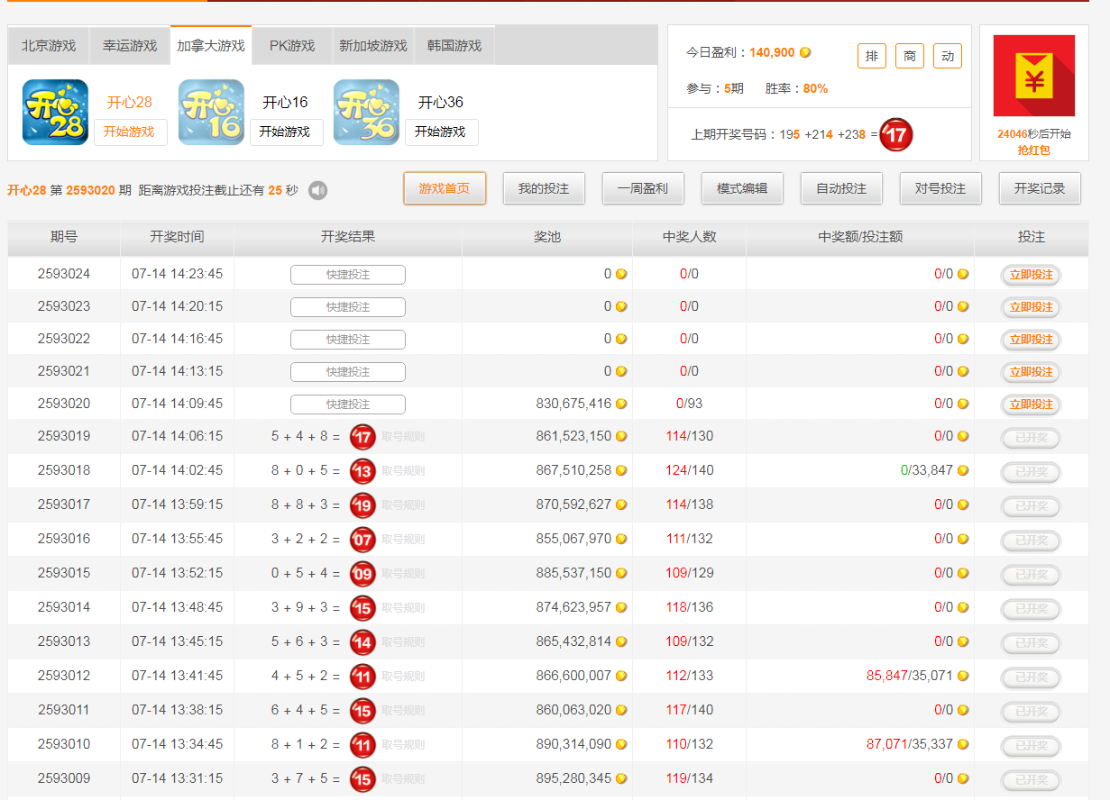
Task: Open 我的投注 page
Action: pyautogui.click(x=544, y=188)
